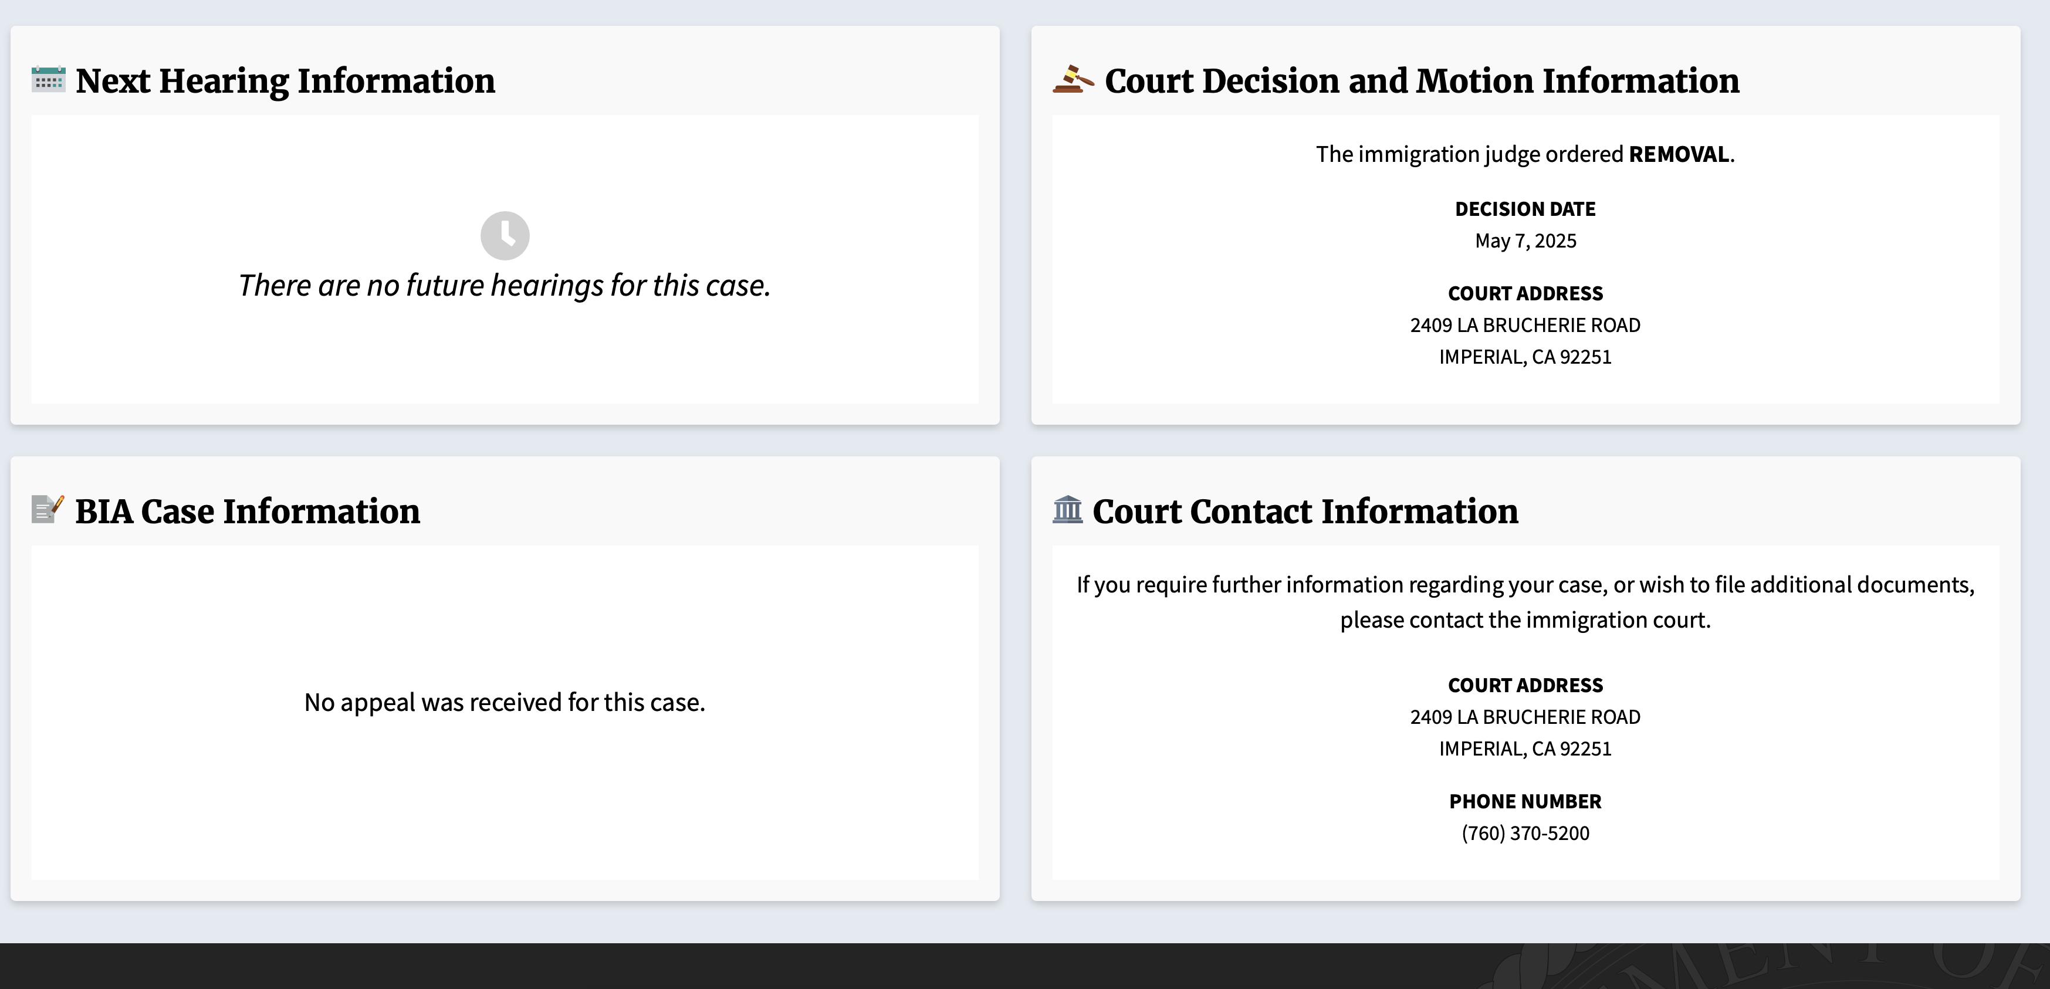Click the gavel icon beside Court Decision heading
The image size is (2050, 989).
tap(1073, 80)
